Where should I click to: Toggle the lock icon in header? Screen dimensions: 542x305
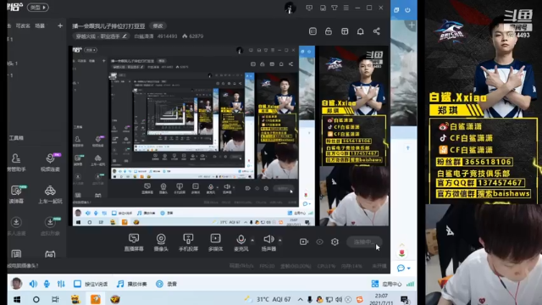329,31
